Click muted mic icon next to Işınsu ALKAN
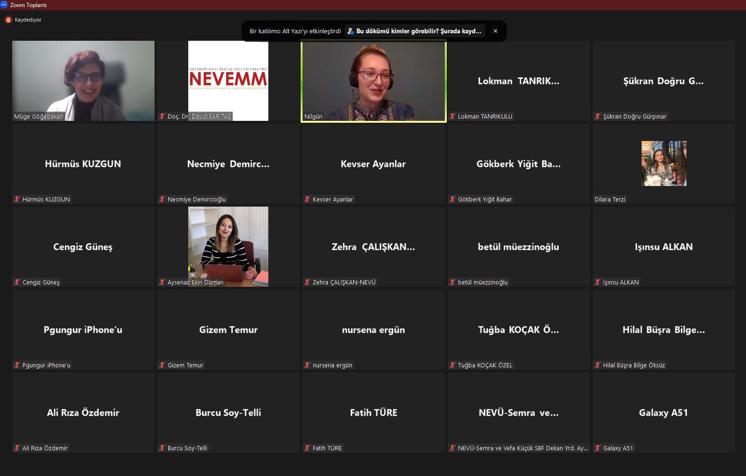 [598, 282]
